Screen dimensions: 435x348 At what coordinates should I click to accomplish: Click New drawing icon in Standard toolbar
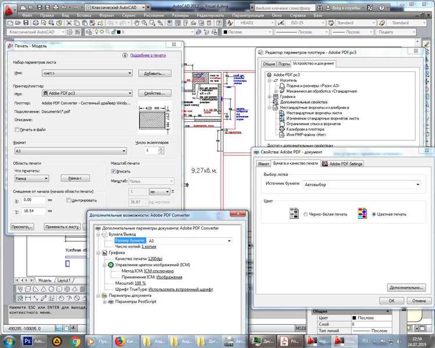[10, 23]
